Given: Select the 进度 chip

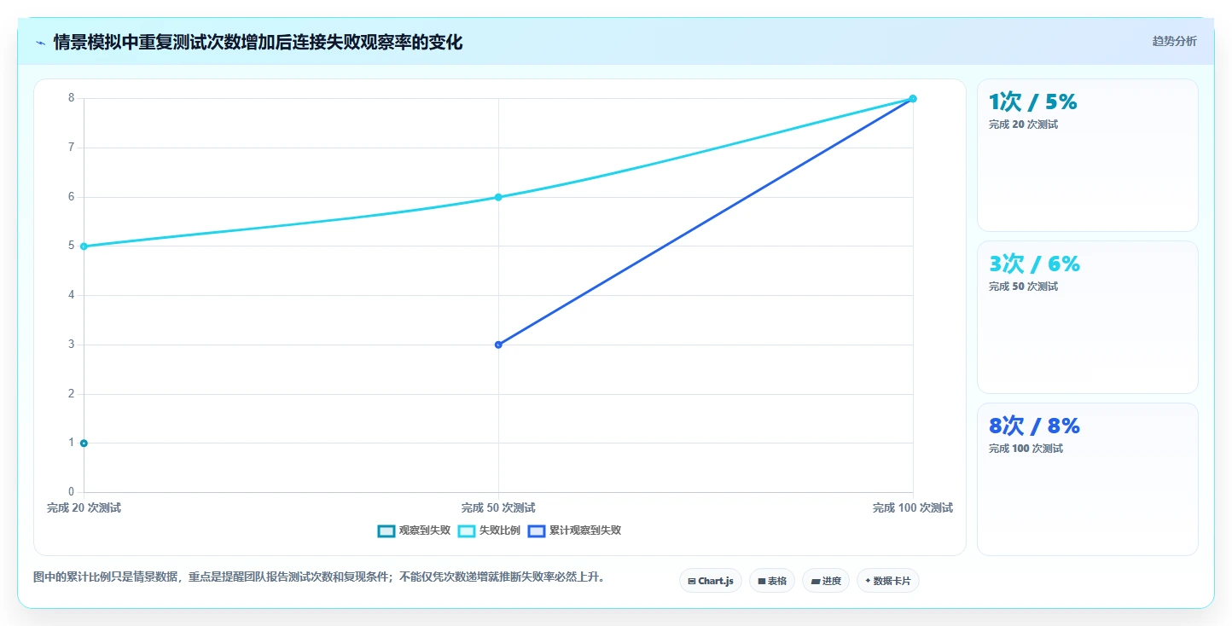Looking at the screenshot, I should click(826, 581).
